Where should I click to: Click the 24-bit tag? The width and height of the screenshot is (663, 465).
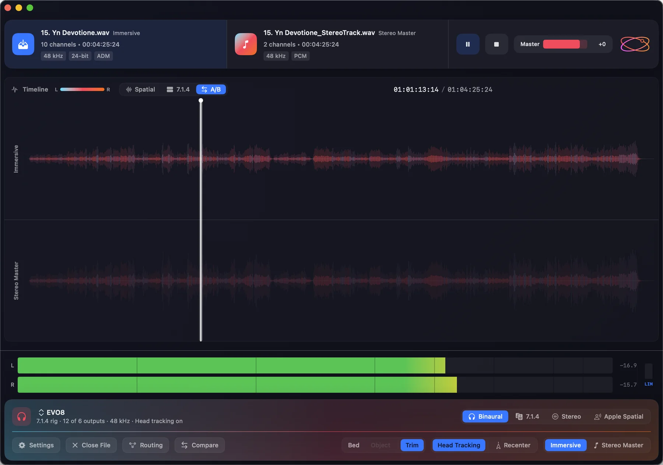click(x=80, y=56)
